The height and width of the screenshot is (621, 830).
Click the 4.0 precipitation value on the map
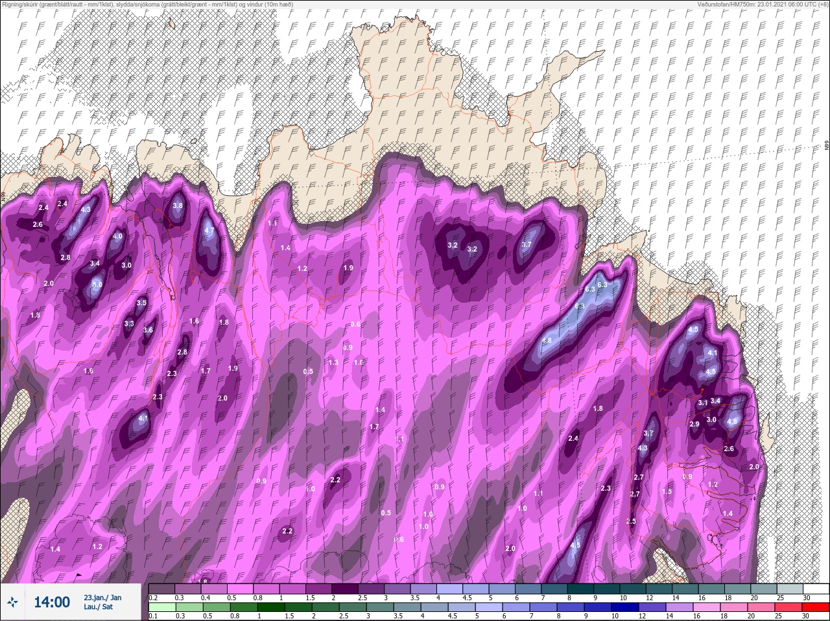point(117,237)
